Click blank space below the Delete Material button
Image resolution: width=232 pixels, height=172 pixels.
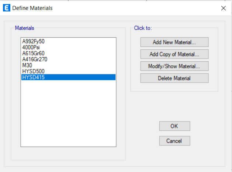tap(174, 87)
